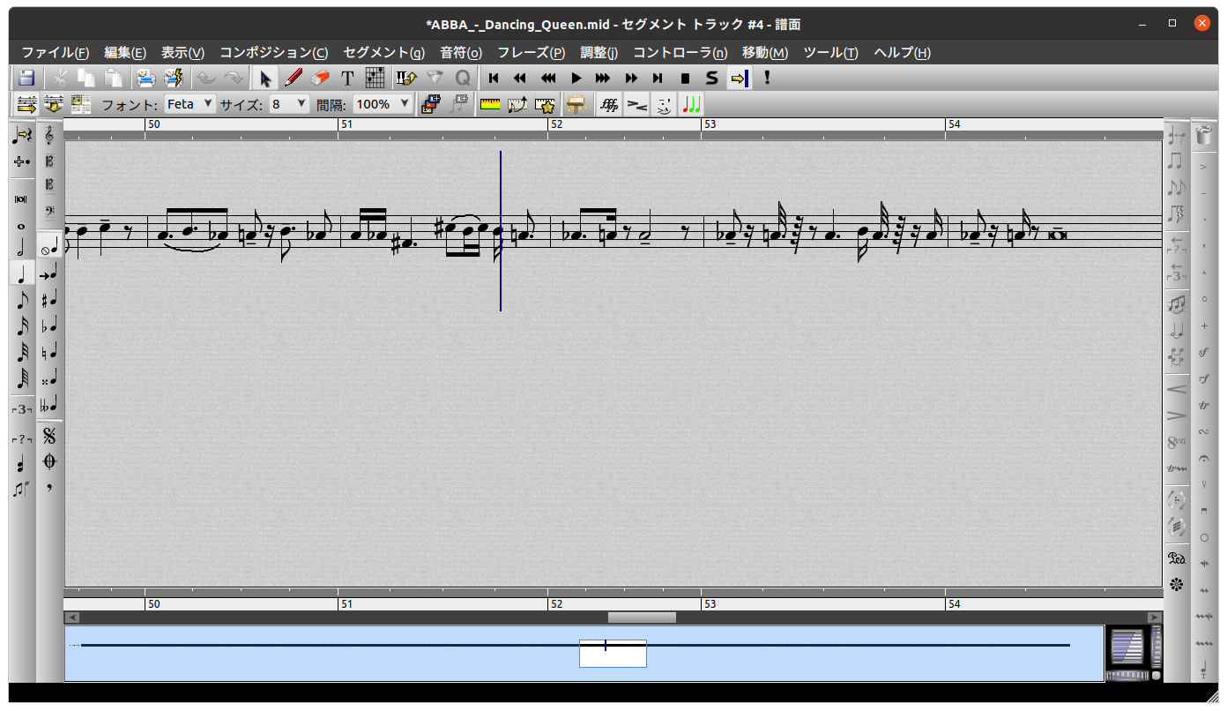Select the flat accidental note icon

(x=49, y=326)
